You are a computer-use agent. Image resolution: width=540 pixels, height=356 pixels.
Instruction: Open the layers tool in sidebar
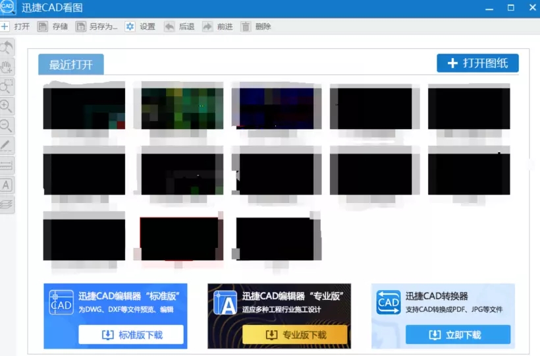[x=7, y=204]
